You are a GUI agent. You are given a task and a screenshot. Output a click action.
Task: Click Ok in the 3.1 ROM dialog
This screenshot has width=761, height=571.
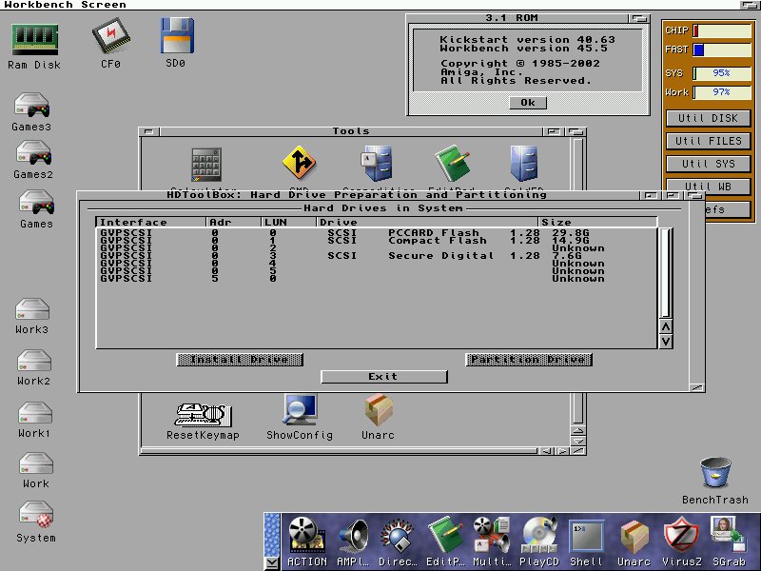pyautogui.click(x=528, y=103)
